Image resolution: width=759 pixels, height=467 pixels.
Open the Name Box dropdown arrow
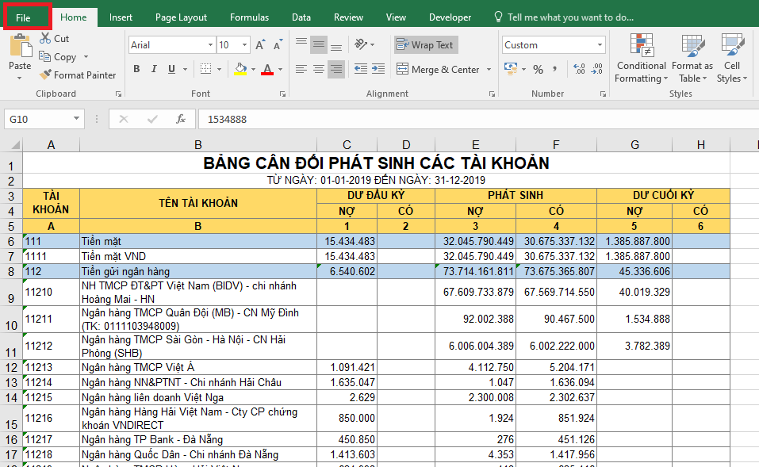[77, 119]
